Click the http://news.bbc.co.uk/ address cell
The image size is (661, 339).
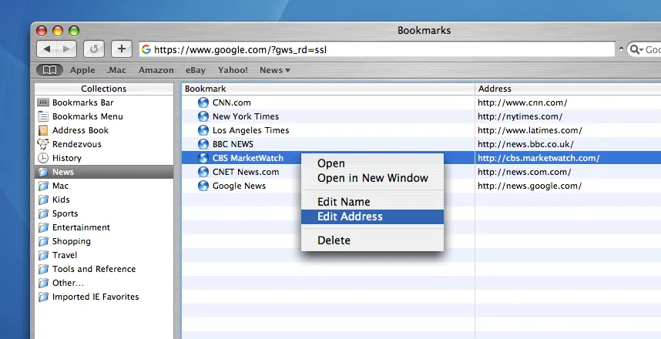[x=525, y=144]
